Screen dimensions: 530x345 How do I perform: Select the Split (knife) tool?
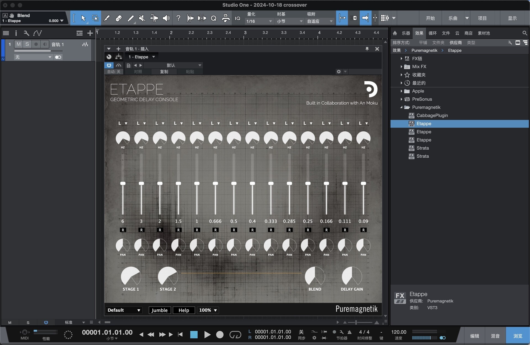[107, 18]
